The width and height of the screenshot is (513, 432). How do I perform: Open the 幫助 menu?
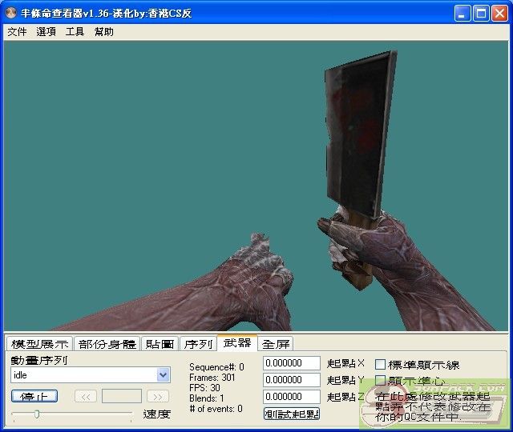click(x=103, y=32)
